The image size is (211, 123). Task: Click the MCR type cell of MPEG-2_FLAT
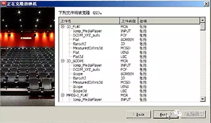click(x=124, y=95)
